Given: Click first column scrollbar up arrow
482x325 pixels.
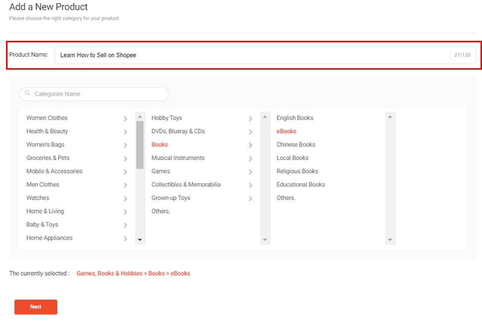Looking at the screenshot, I should (x=140, y=117).
